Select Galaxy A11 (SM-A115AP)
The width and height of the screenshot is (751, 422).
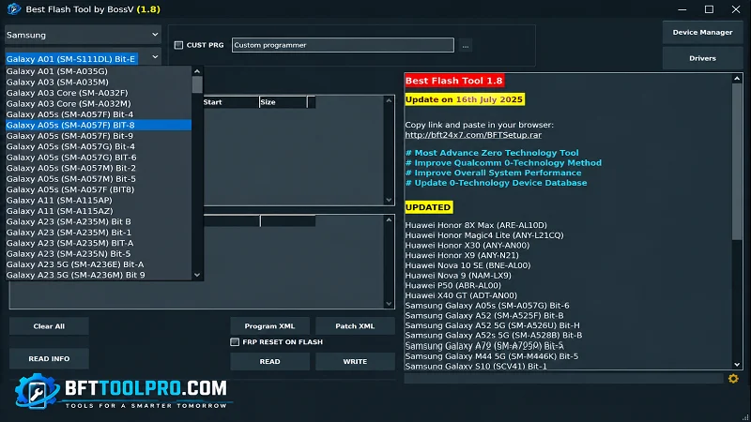click(x=99, y=201)
